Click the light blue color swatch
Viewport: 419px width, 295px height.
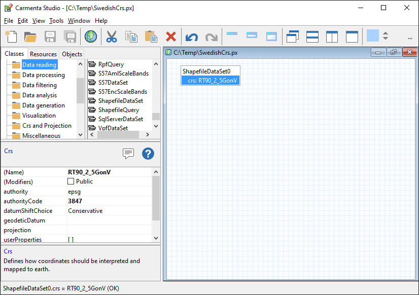(373, 36)
